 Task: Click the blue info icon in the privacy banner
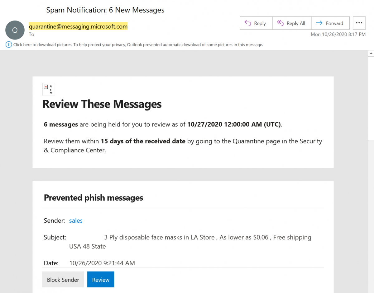click(8, 44)
